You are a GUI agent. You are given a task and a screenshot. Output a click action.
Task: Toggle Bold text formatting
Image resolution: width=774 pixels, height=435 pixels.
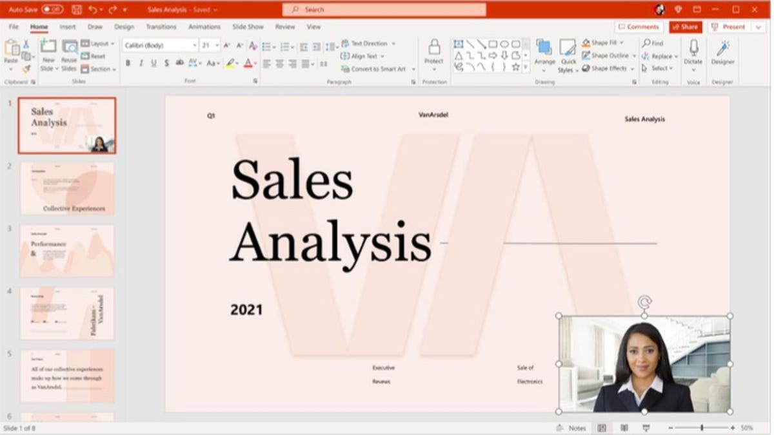coord(128,63)
